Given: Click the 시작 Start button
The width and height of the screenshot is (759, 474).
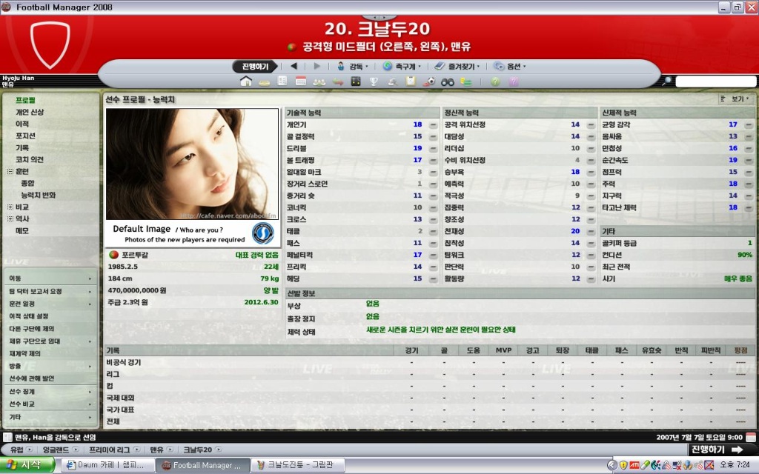Looking at the screenshot, I should pos(27,465).
